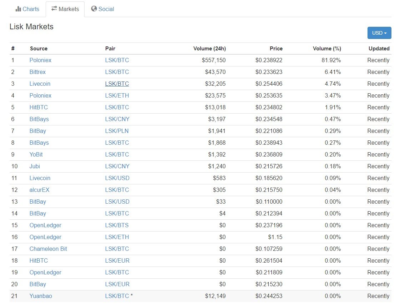Open alcurEX source link
Screen dimensions: 400x308
click(39, 190)
